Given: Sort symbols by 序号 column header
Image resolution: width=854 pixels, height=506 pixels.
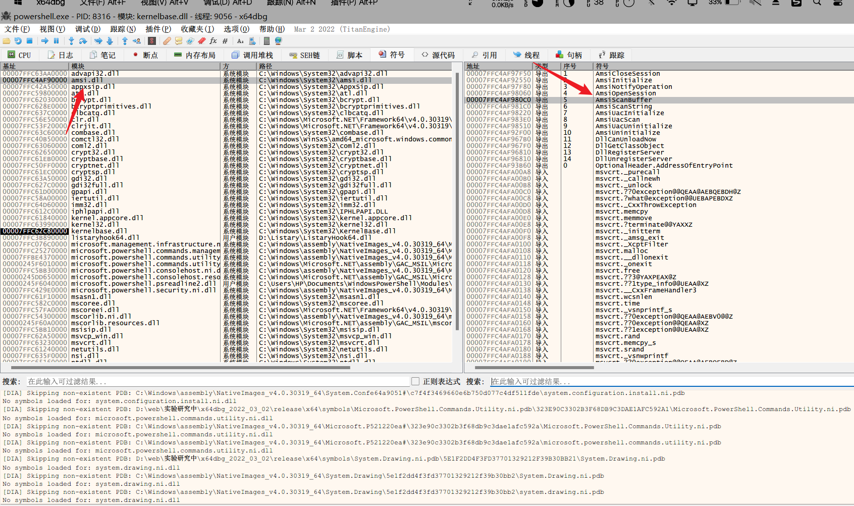Looking at the screenshot, I should (x=577, y=66).
